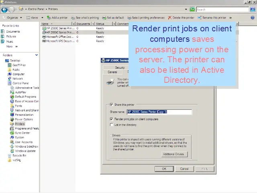Collapse the Folders pane chevron
The height and width of the screenshot is (193, 257).
[37, 55]
